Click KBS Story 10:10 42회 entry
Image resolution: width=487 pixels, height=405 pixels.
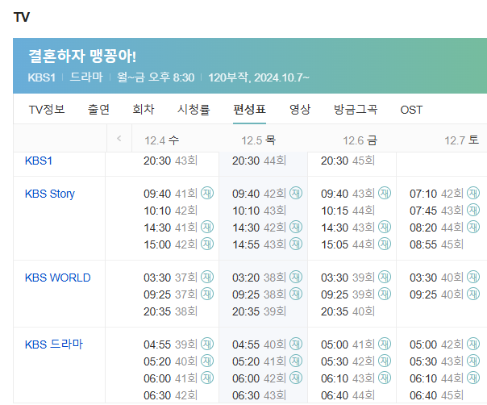(170, 211)
